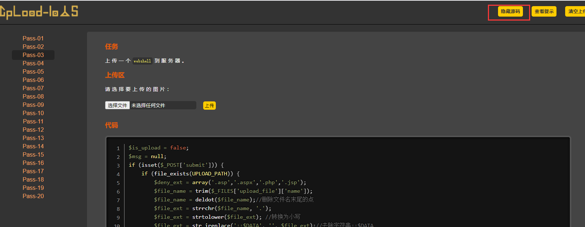The image size is (585, 227).
Task: Navigate to Pass-06 level
Action: (x=33, y=80)
